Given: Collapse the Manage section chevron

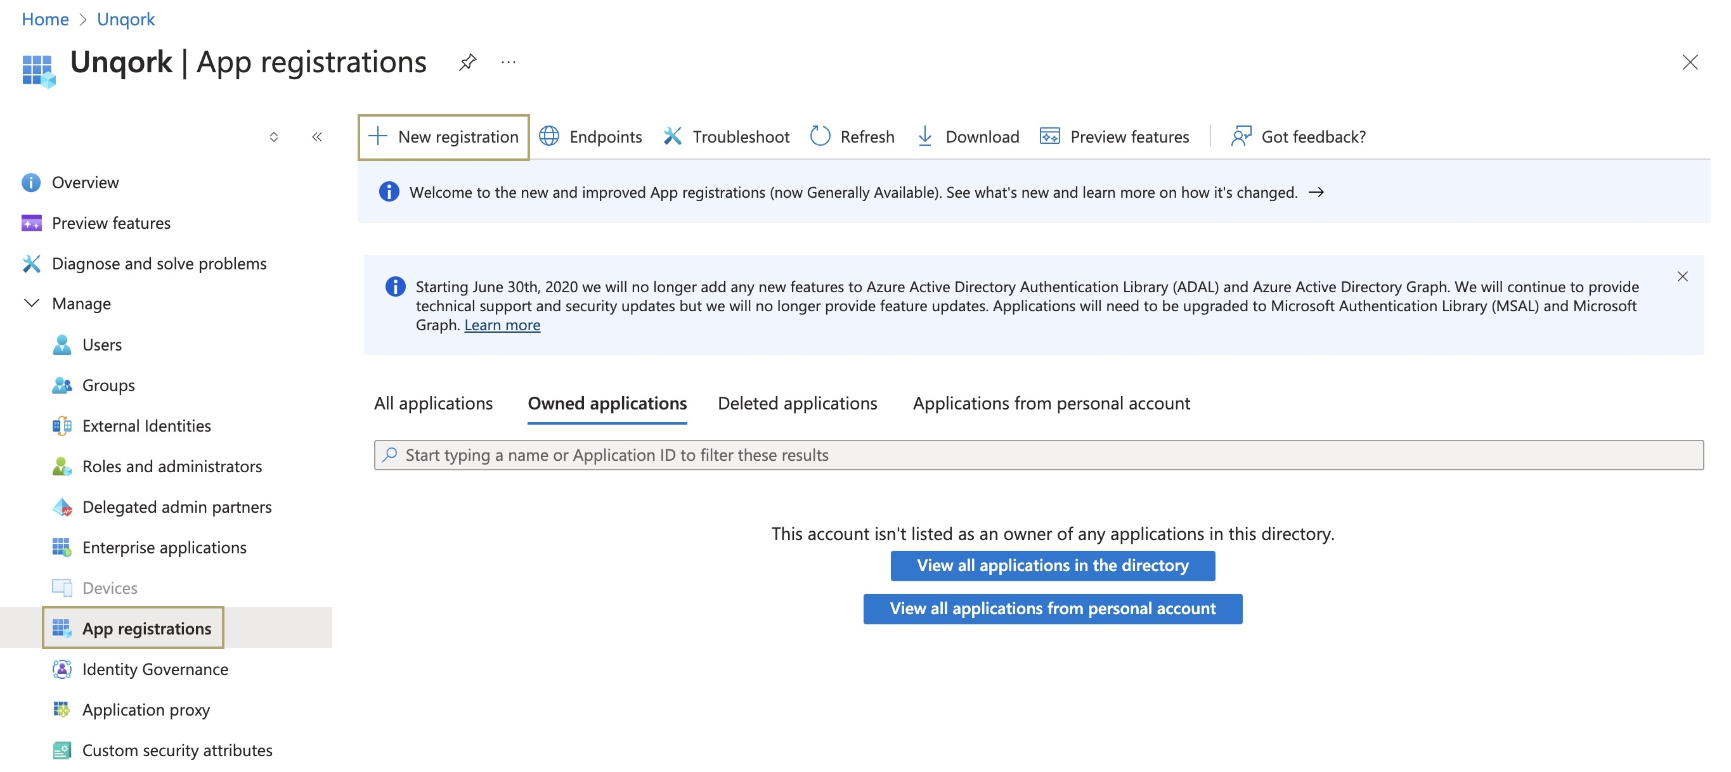Looking at the screenshot, I should tap(31, 304).
